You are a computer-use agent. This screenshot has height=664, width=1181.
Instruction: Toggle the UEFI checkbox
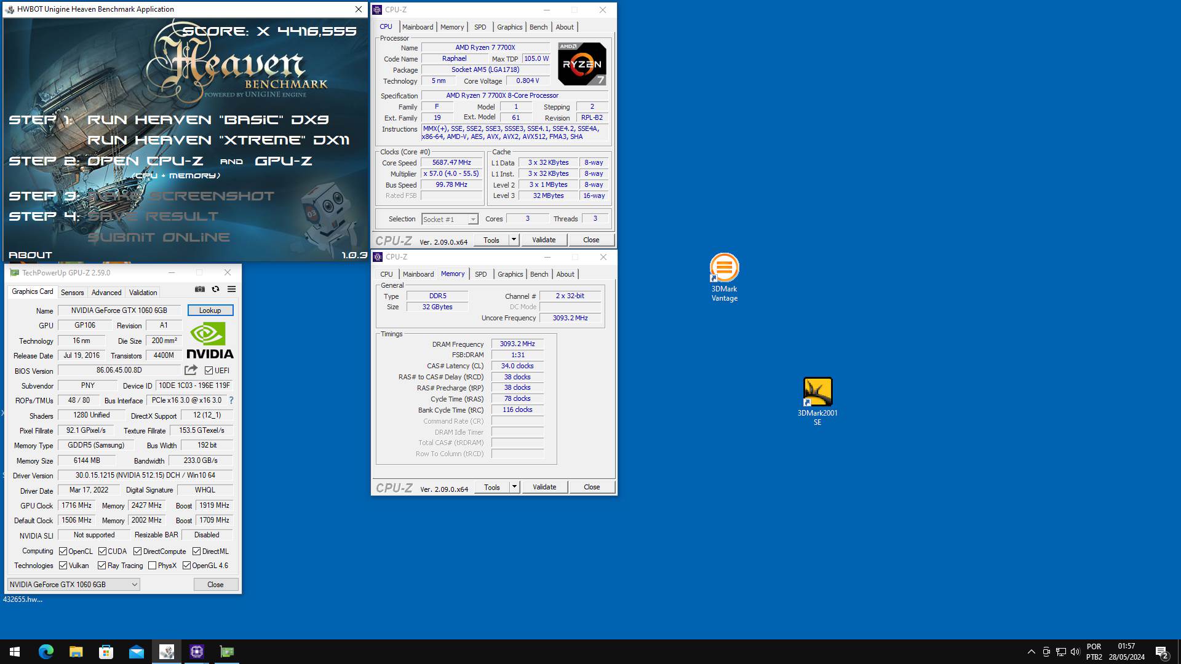209,371
